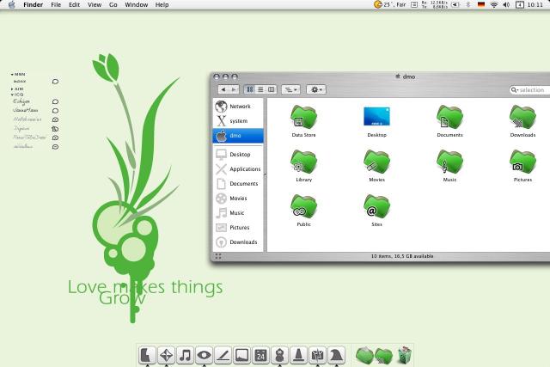550x367 pixels.
Task: Open the volume control in menu bar
Action: tap(506, 4)
